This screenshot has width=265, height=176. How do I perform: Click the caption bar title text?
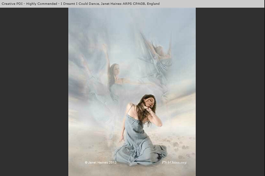point(80,4)
